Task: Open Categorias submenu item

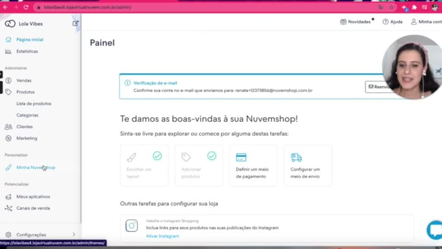Action: coord(27,115)
